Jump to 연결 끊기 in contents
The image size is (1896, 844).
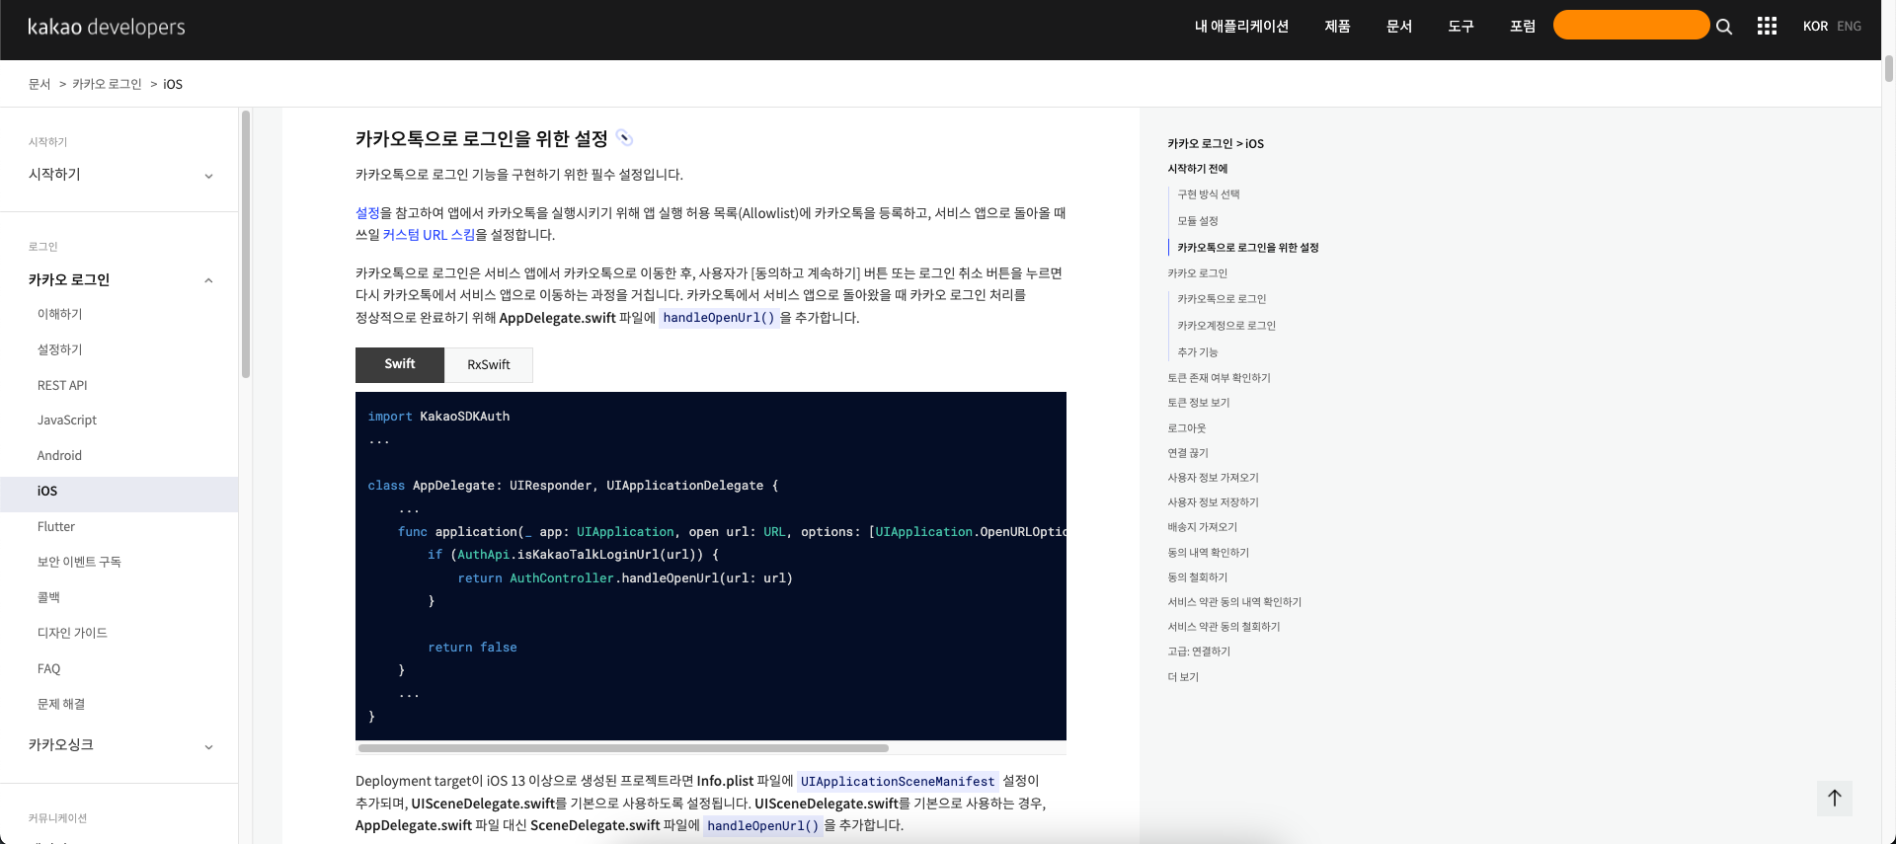[1188, 453]
